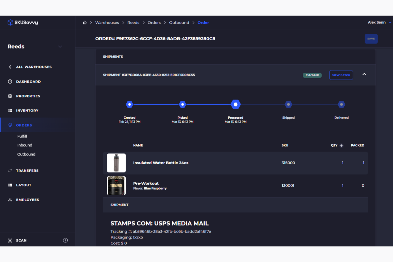Expand the Reeds warehouse selector
Viewport: 393px width, 262px height.
(60, 47)
